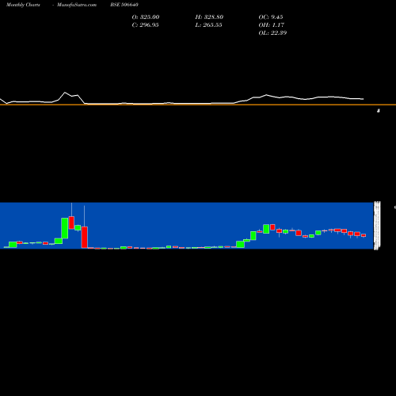Click the 'OH: 1.17' value

(272, 25)
